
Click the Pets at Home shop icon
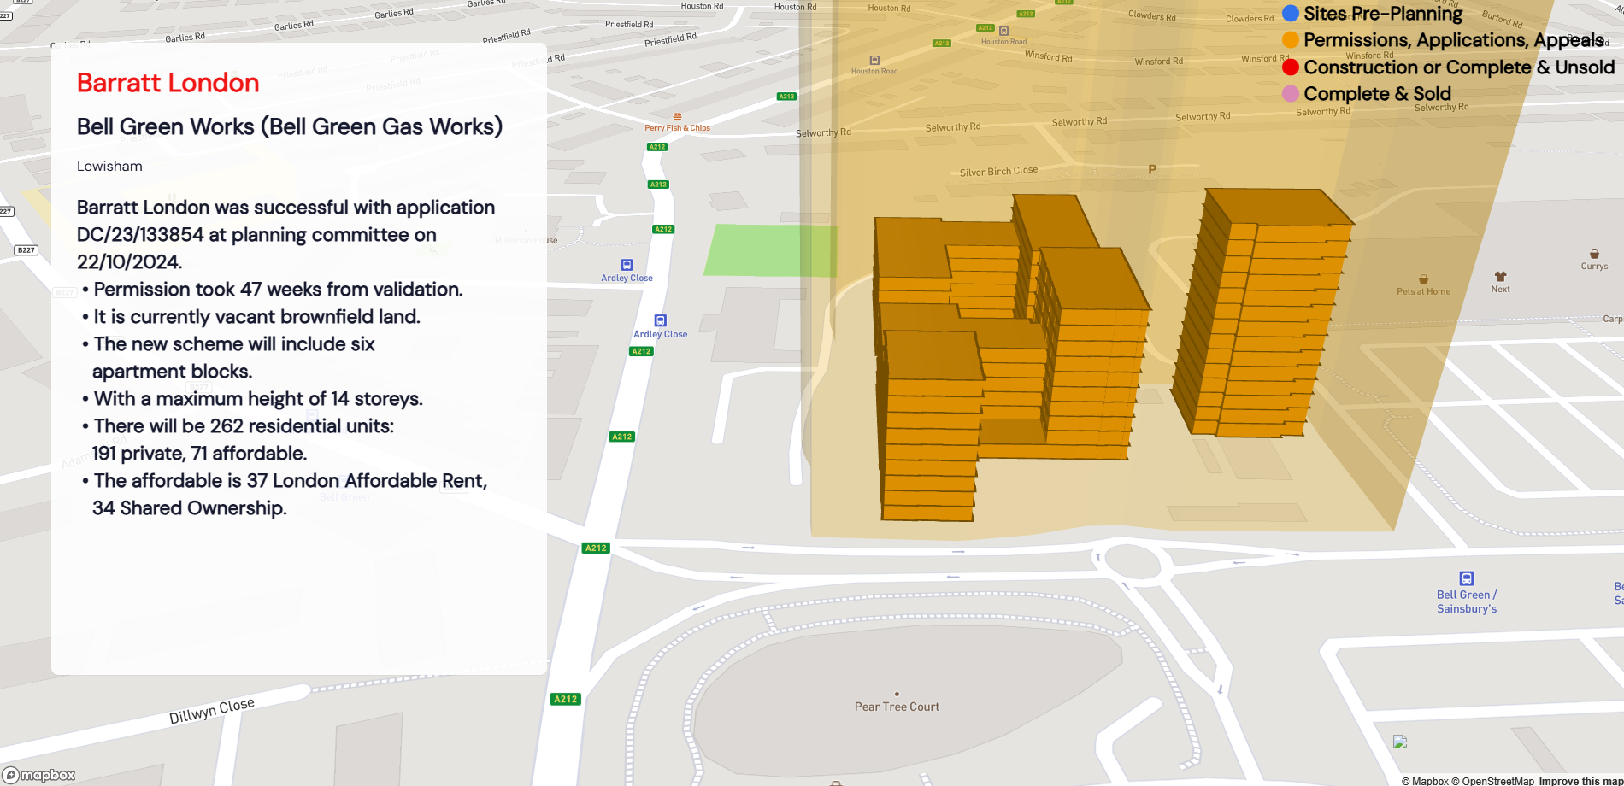pos(1423,279)
